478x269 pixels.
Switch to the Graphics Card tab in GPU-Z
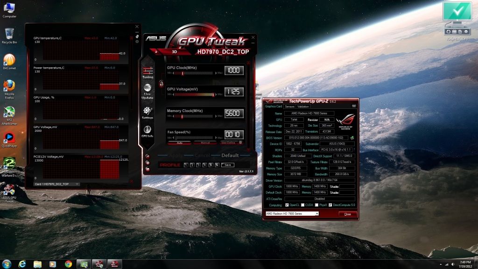274,106
